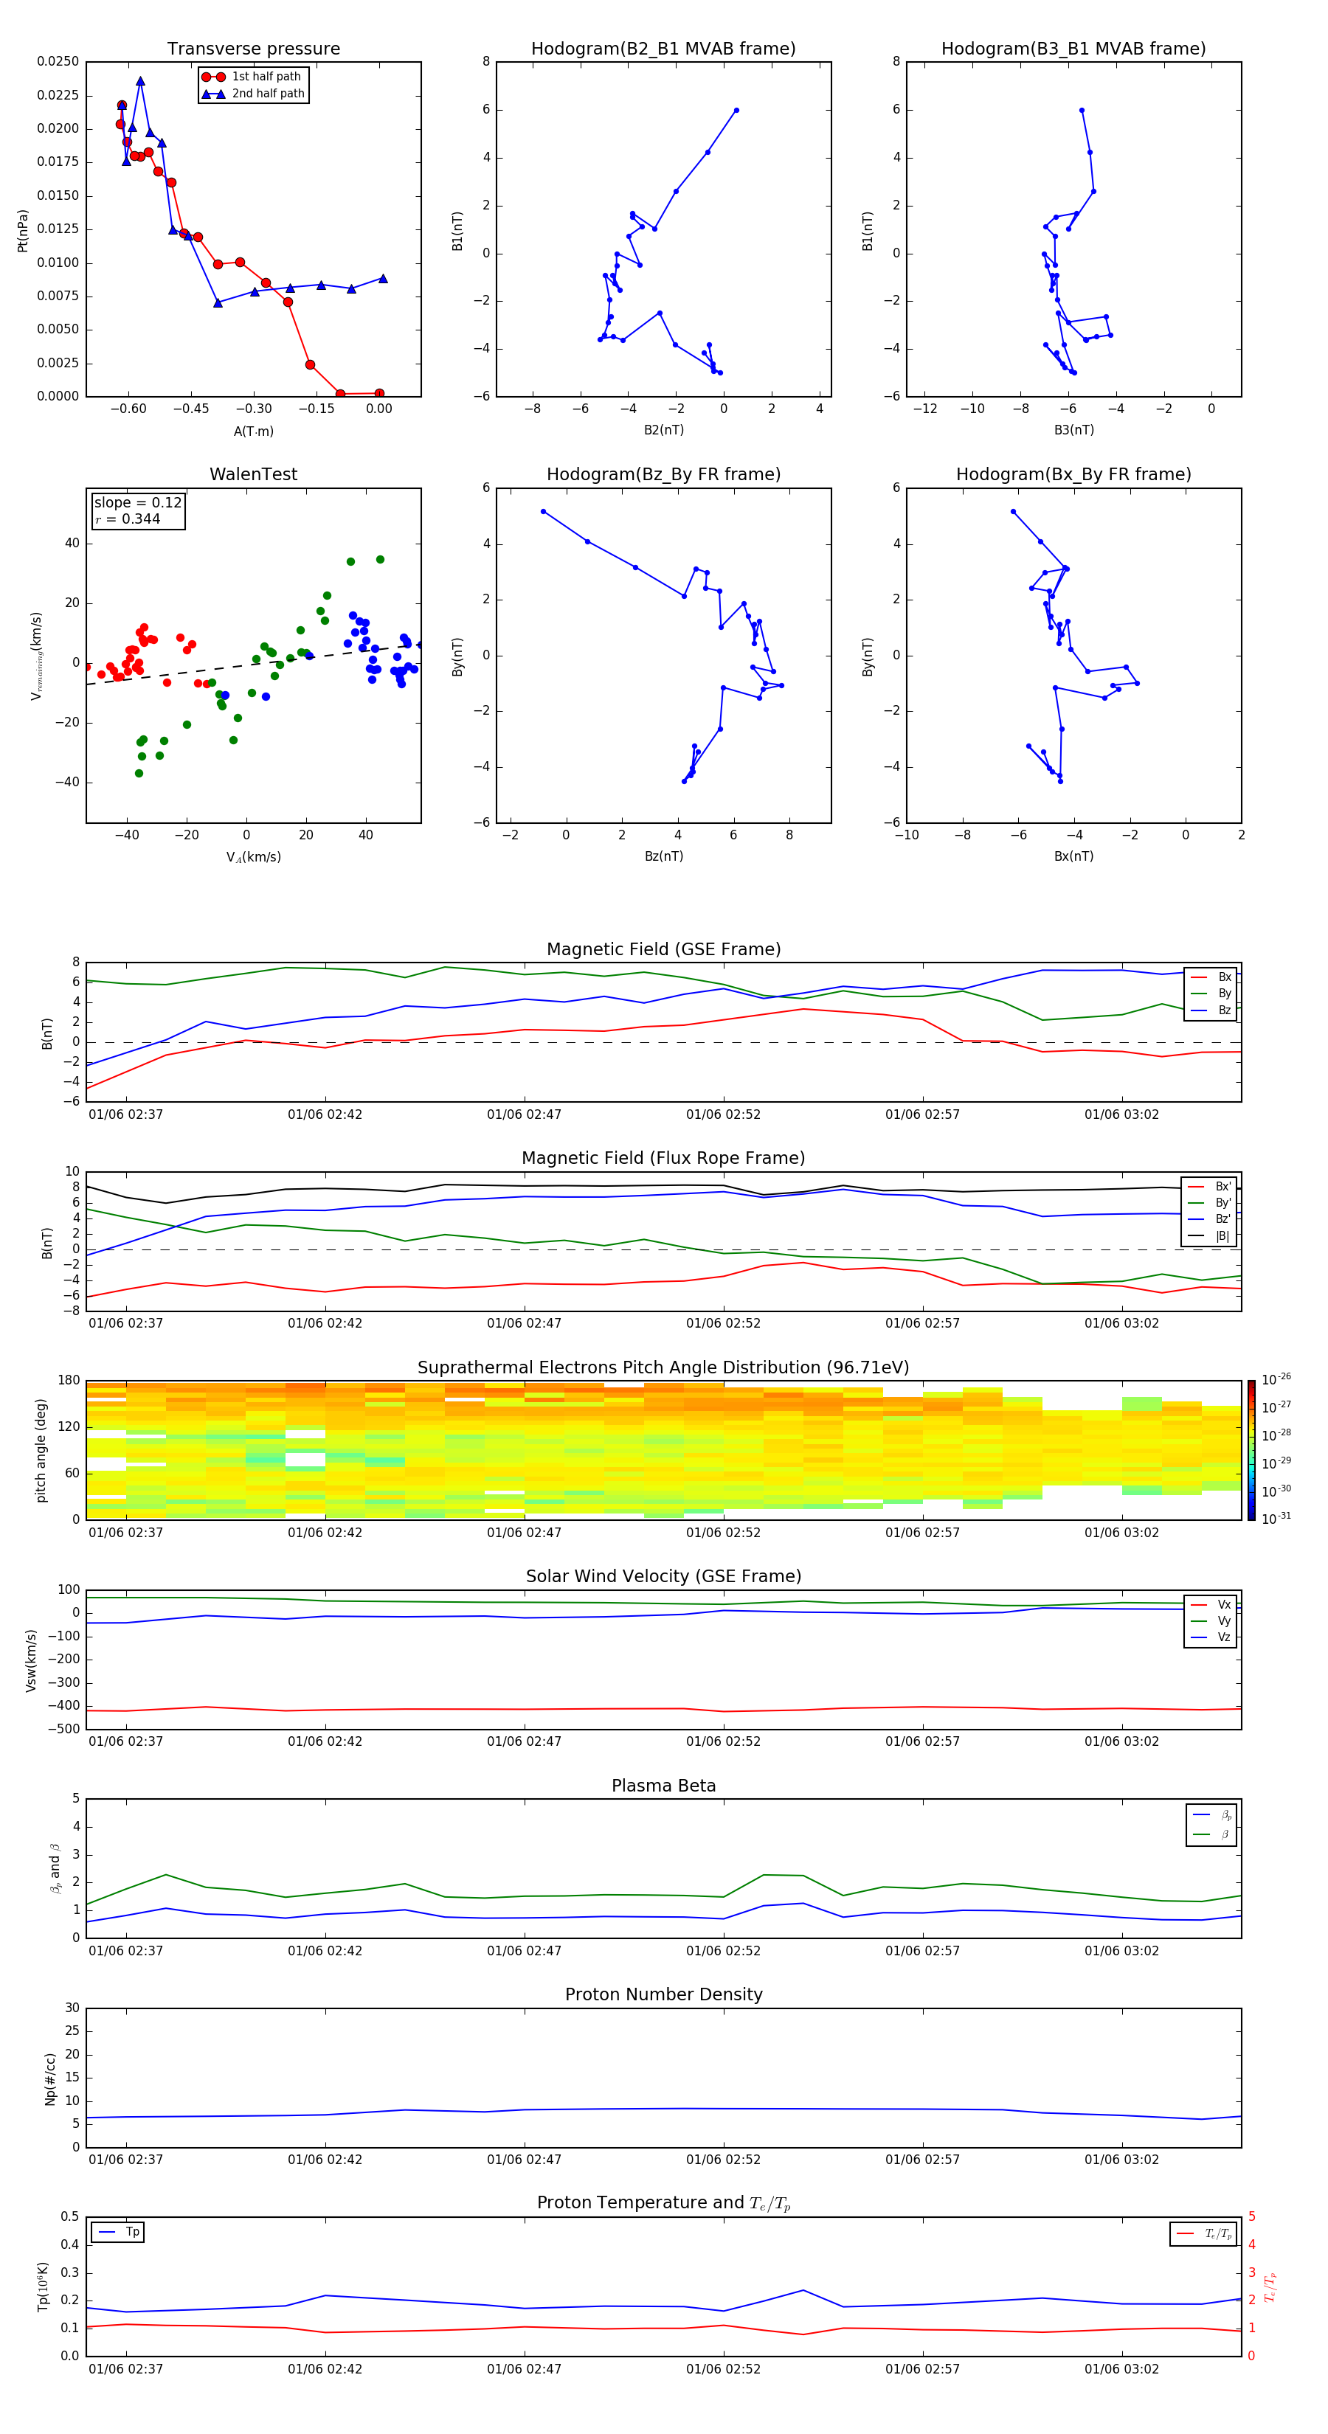Click the 'Np(#/cc)' y-axis label
Image resolution: width=1328 pixels, height=2434 pixels.
[x=50, y=2078]
